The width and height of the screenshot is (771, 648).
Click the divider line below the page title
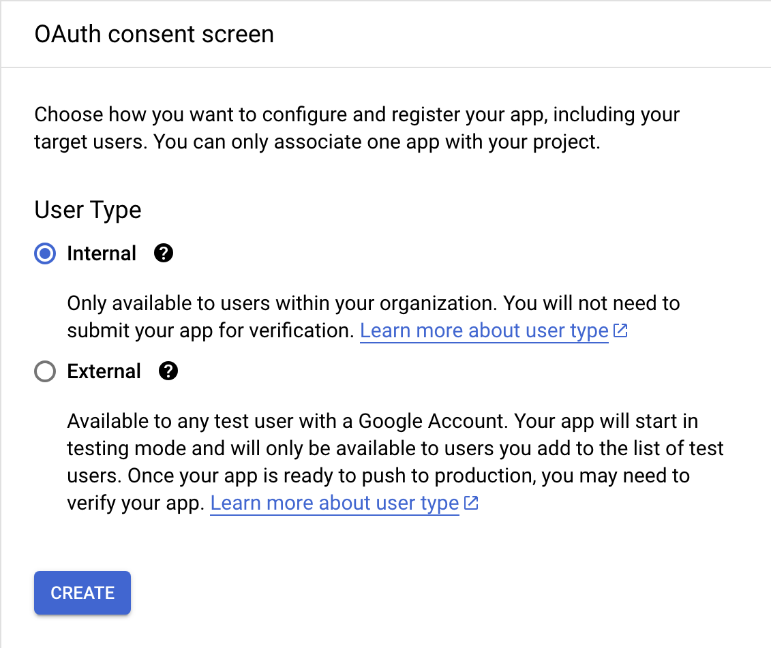pyautogui.click(x=385, y=67)
